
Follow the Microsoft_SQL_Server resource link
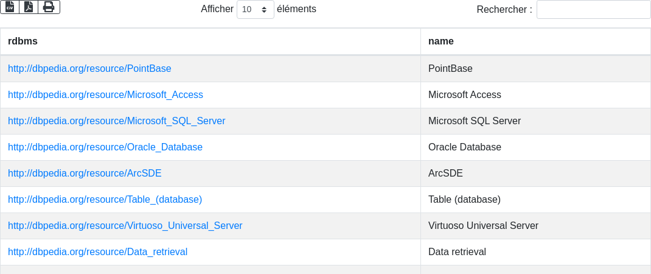(116, 121)
